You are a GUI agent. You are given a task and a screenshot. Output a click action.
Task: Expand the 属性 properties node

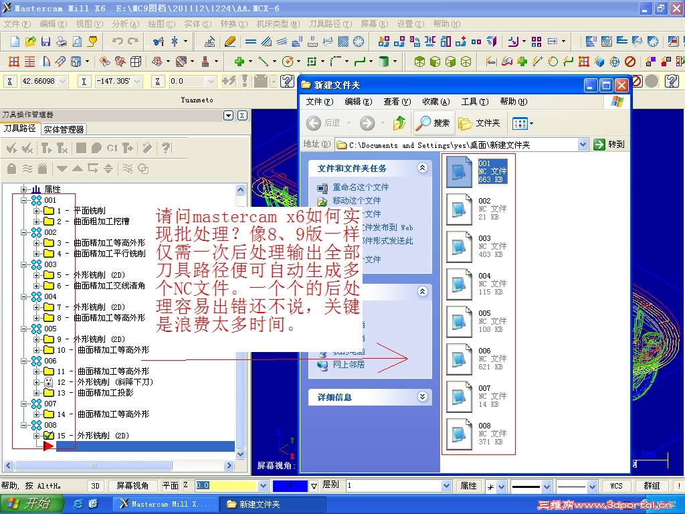pos(24,189)
